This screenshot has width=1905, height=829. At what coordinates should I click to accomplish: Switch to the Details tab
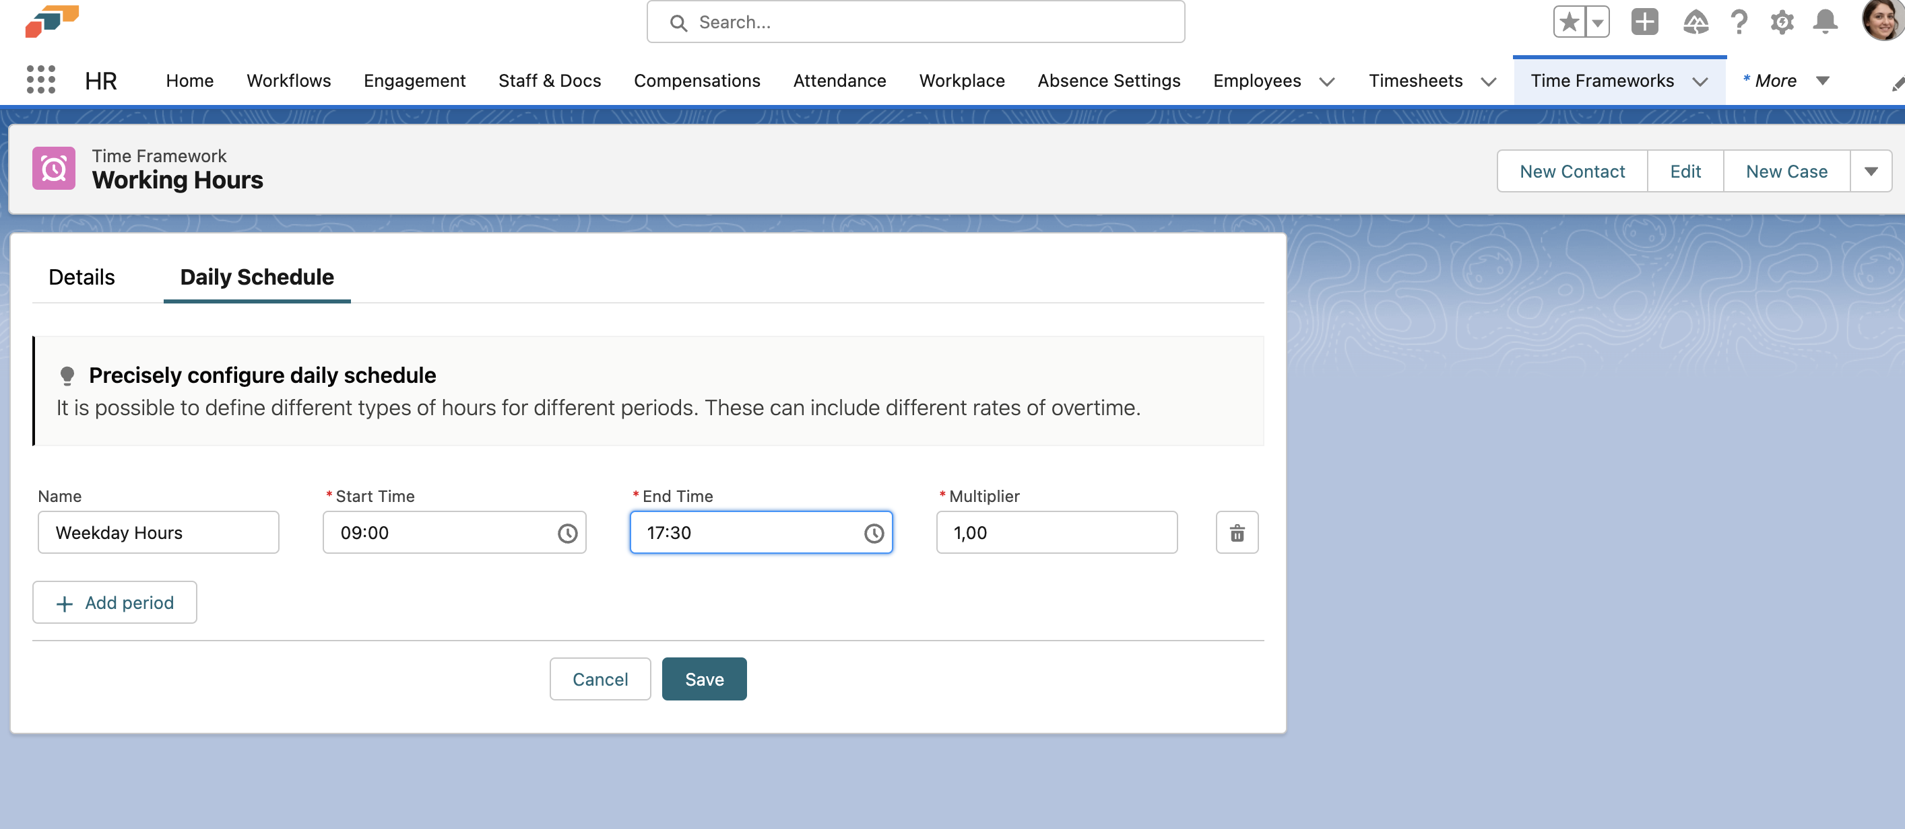coord(82,277)
